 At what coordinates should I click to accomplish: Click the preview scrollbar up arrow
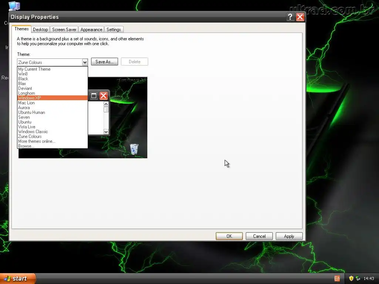point(106,104)
